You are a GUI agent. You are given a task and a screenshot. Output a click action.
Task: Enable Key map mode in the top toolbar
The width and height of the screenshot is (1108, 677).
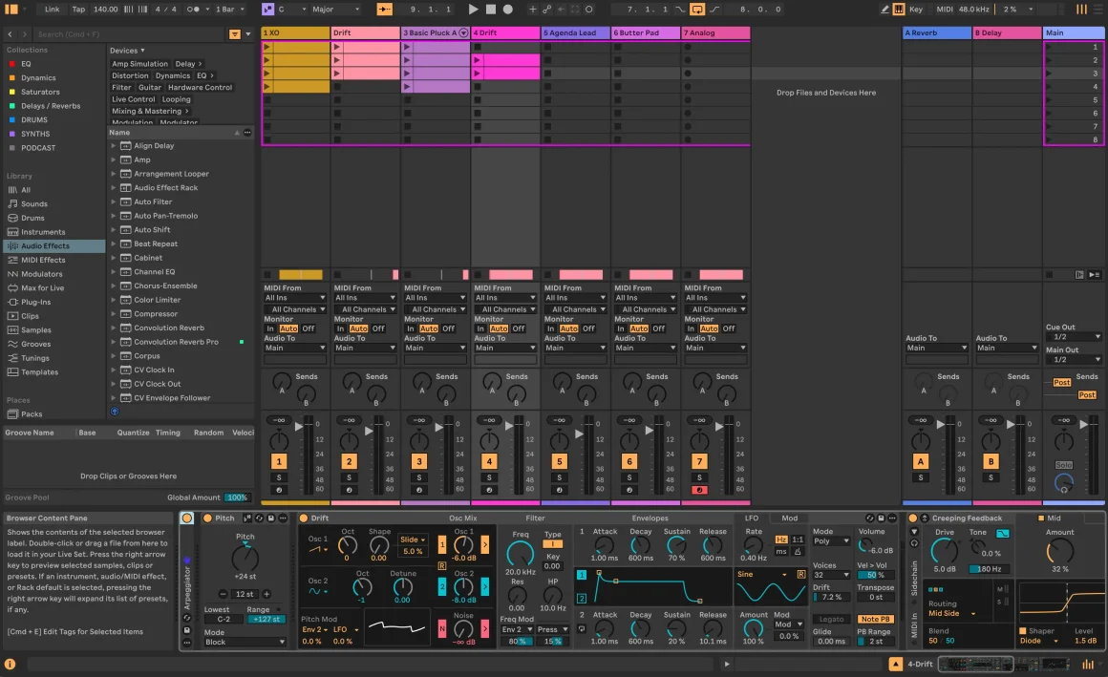(915, 9)
